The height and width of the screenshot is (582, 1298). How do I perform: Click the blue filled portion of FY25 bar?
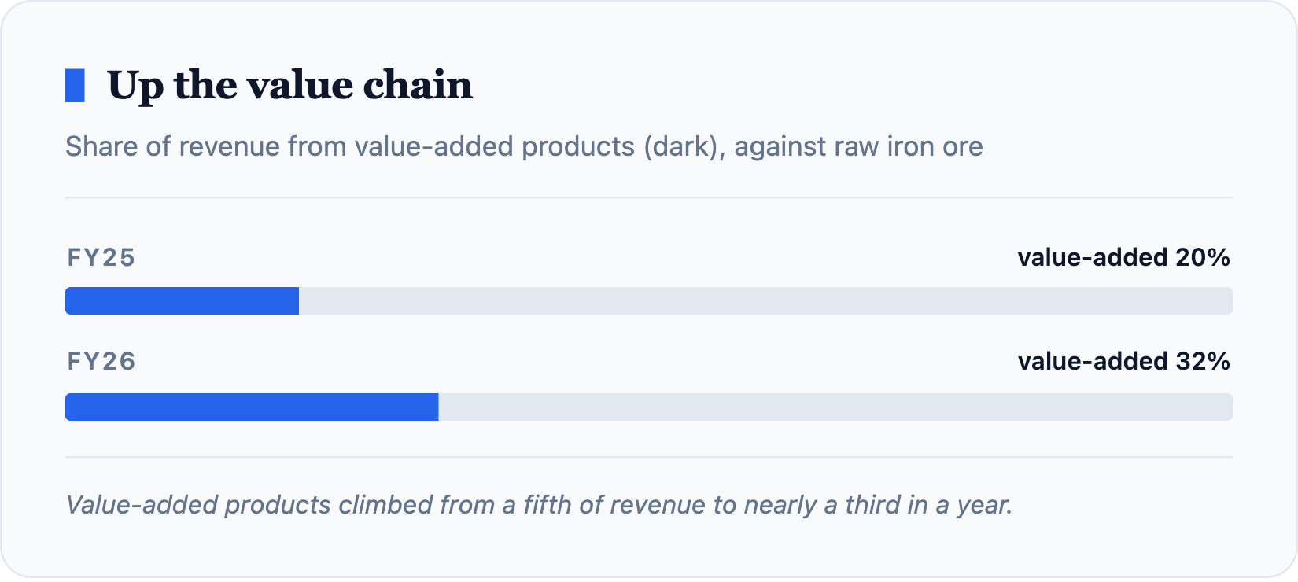pyautogui.click(x=182, y=301)
